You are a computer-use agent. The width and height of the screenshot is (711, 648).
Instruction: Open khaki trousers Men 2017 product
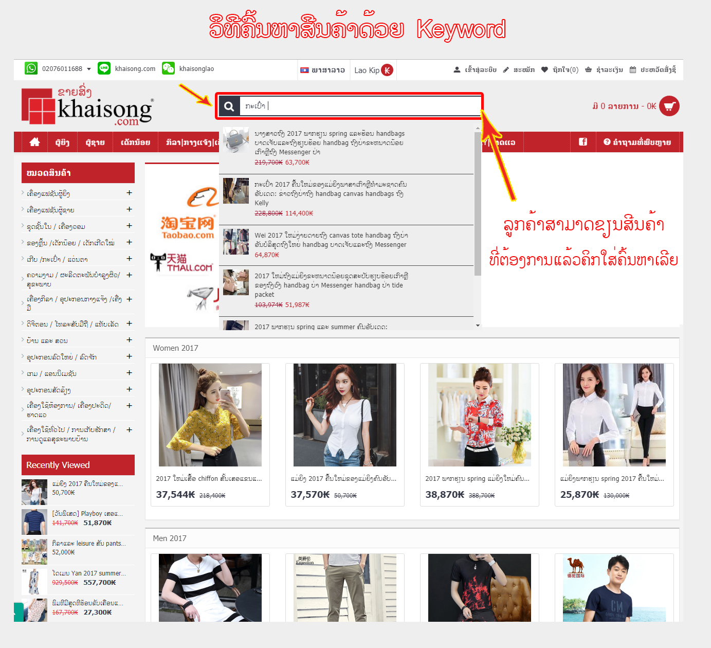[345, 588]
